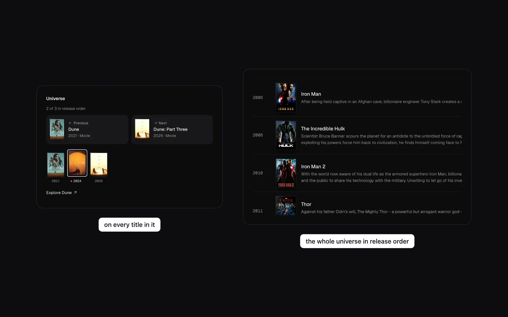Click the Iron Man description about Tony Stark
The image size is (508, 317).
pos(382,102)
